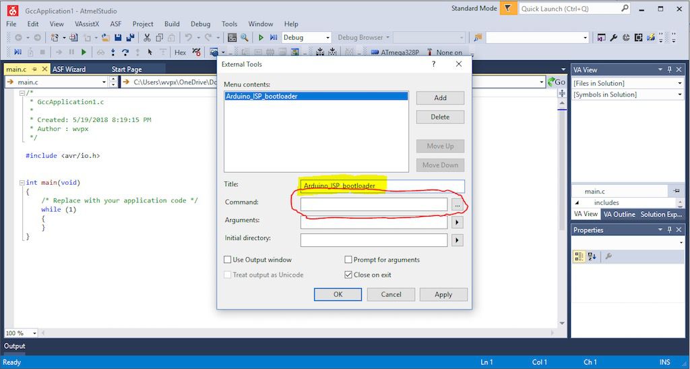Image resolution: width=690 pixels, height=369 pixels.
Task: Open the ASF menu
Action: (x=116, y=24)
